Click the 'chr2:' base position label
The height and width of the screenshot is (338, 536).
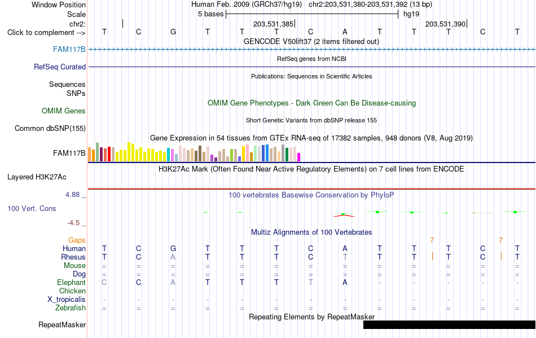[x=77, y=24]
